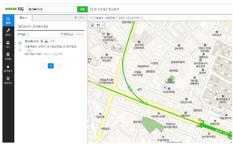This screenshot has width=233, height=145.
Task: Open the 벨라빠우라 result link
Action: pyautogui.click(x=31, y=41)
